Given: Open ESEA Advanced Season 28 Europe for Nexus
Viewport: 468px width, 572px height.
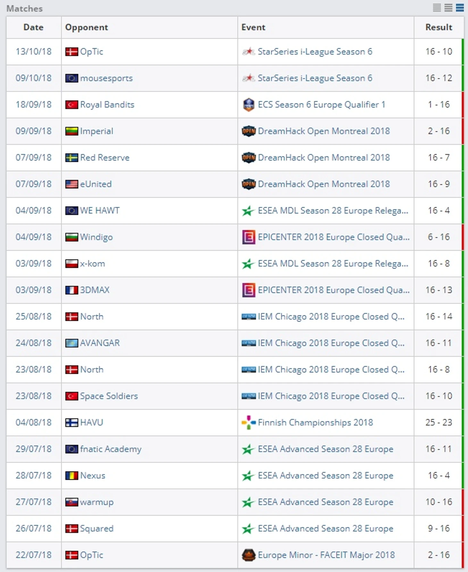Looking at the screenshot, I should (x=325, y=476).
